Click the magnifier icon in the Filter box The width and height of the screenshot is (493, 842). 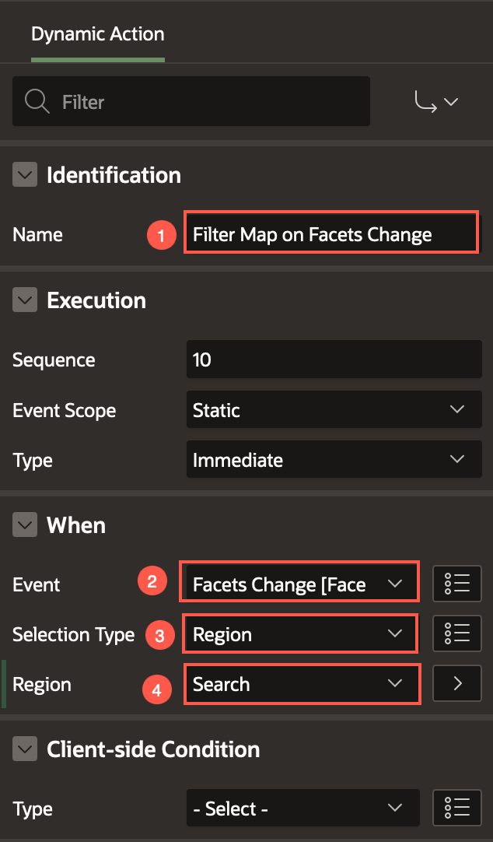[x=35, y=101]
